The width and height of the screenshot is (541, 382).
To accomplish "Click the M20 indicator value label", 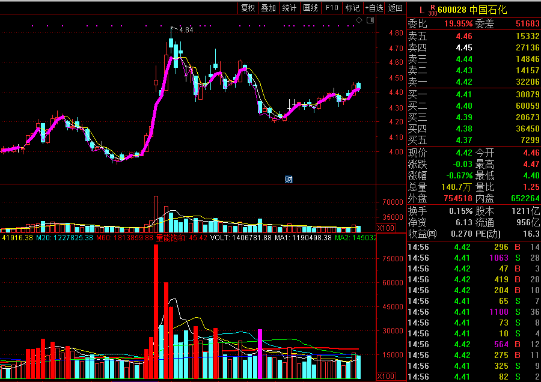I will 64,238.
